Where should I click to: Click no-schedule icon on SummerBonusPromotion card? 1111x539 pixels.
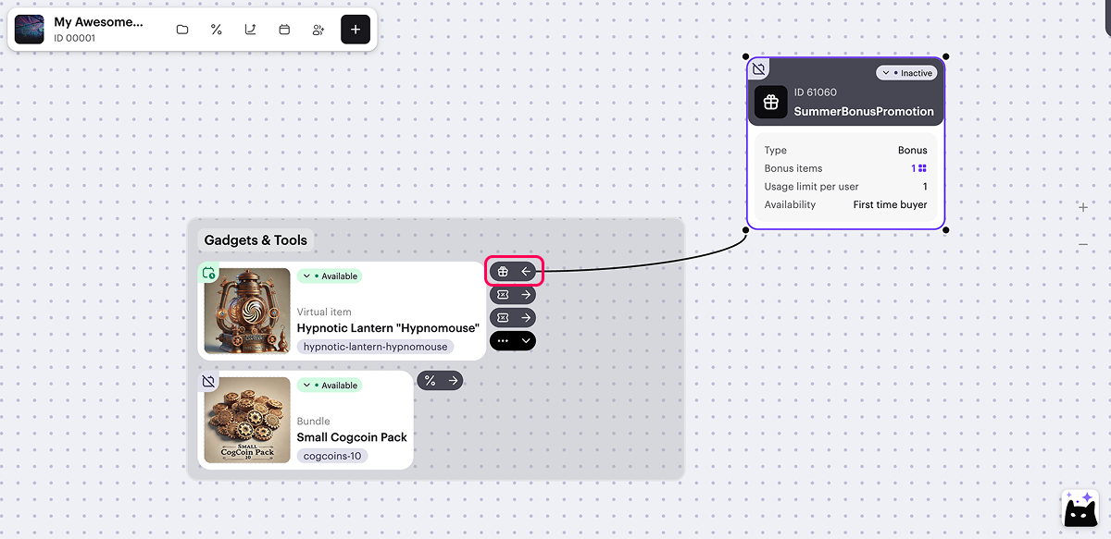click(759, 69)
